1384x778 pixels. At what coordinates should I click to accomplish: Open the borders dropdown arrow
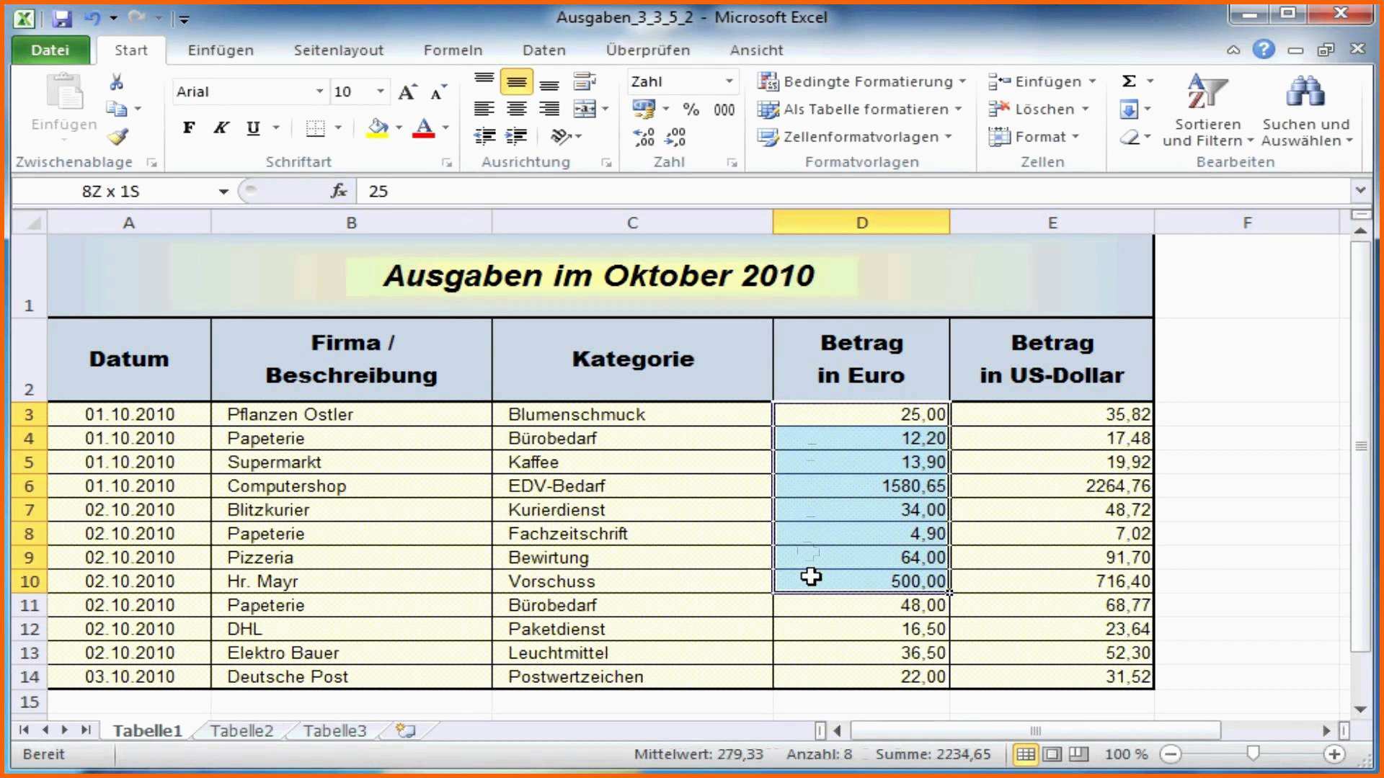pyautogui.click(x=338, y=128)
